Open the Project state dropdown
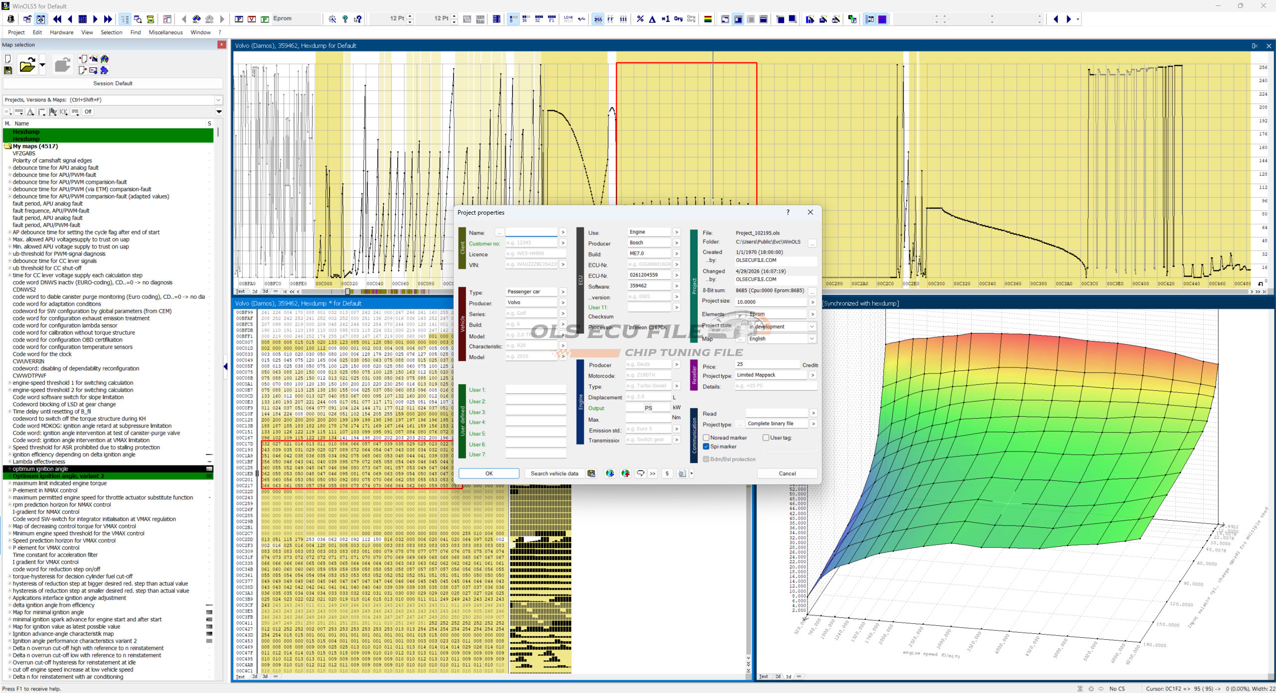This screenshot has width=1276, height=693. pyautogui.click(x=812, y=327)
